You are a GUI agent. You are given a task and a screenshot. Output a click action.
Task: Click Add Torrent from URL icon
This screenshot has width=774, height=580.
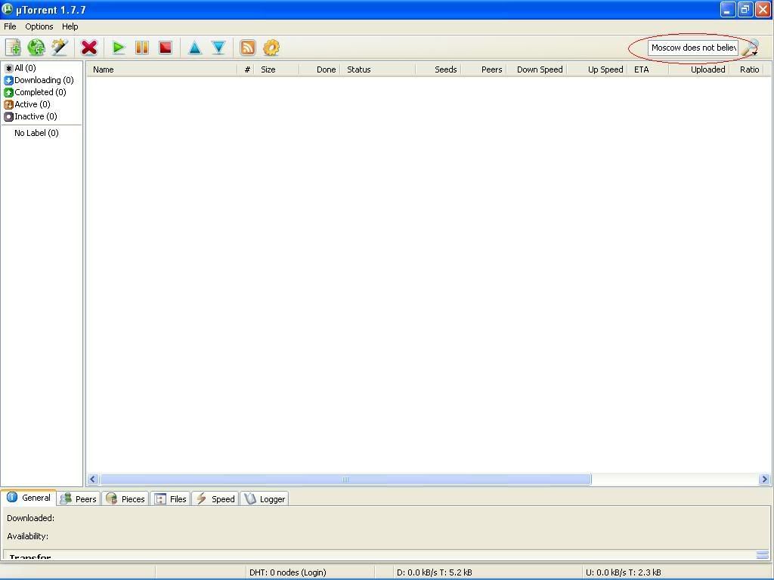(36, 48)
